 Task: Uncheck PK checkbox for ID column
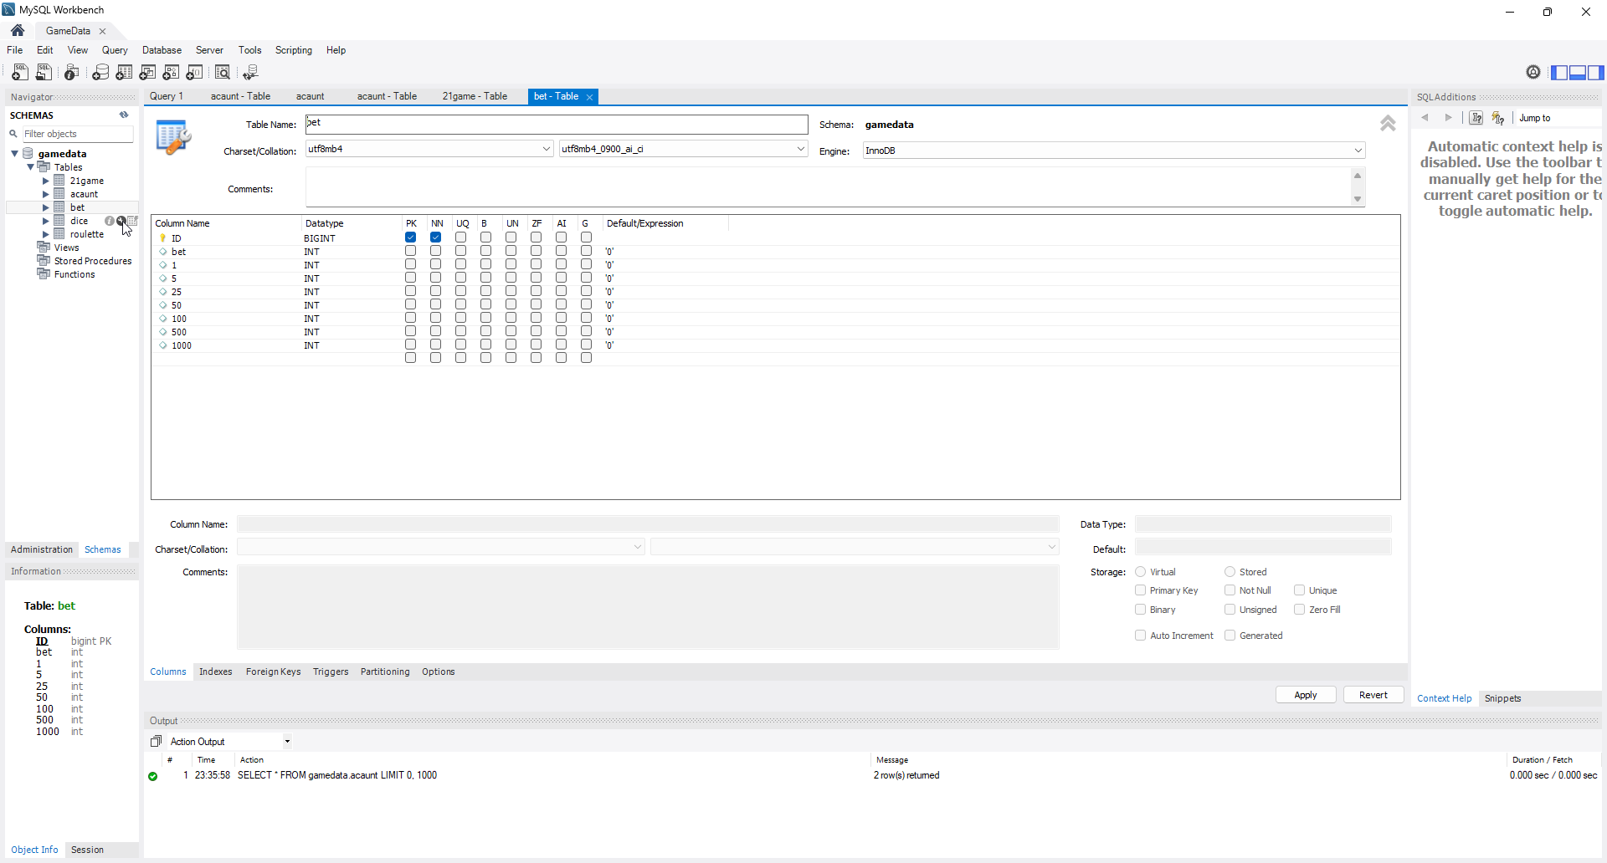[x=410, y=237]
